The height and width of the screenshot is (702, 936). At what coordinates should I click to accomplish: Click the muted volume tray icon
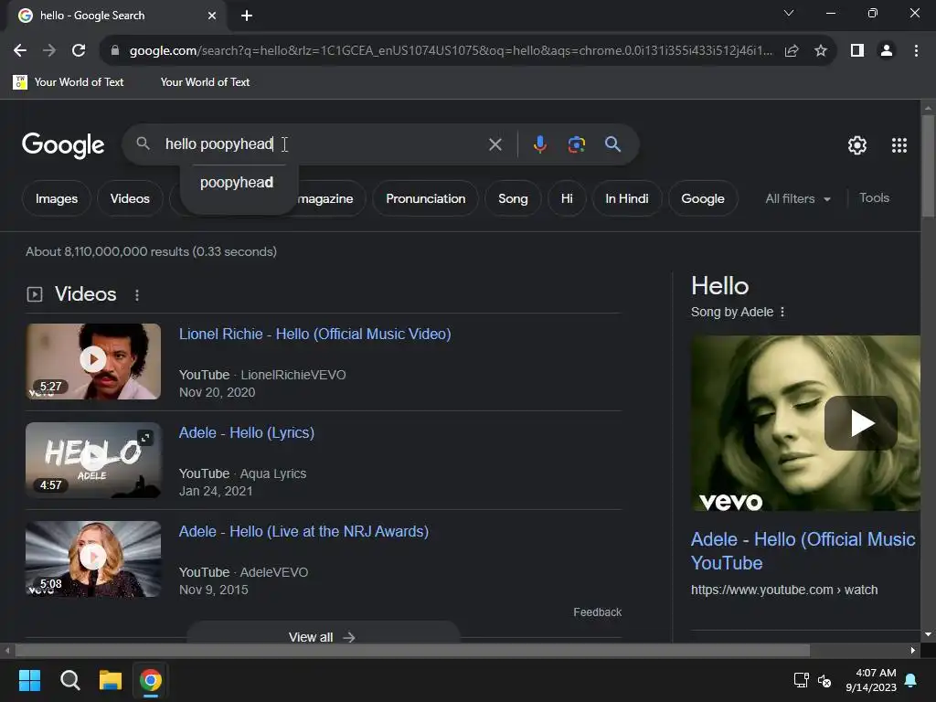tap(824, 680)
